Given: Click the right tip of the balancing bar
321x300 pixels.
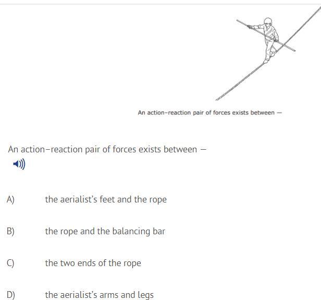Looking at the screenshot, I should 294,50.
